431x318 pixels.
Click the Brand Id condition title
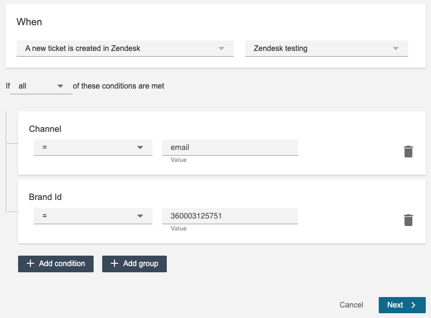(45, 197)
